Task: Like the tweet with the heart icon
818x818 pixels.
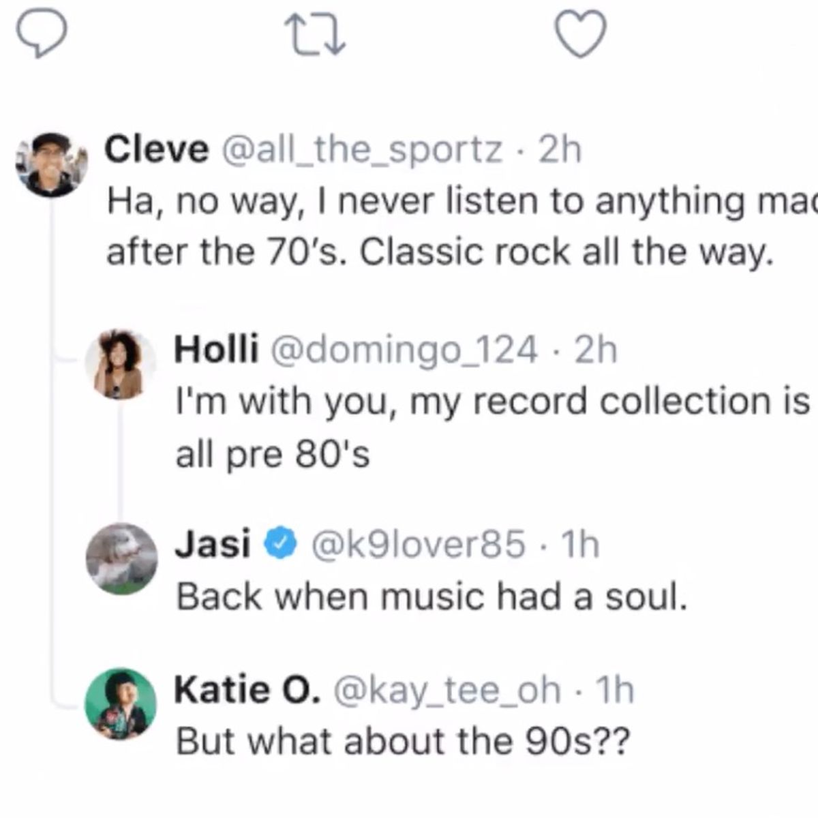Action: click(x=581, y=33)
